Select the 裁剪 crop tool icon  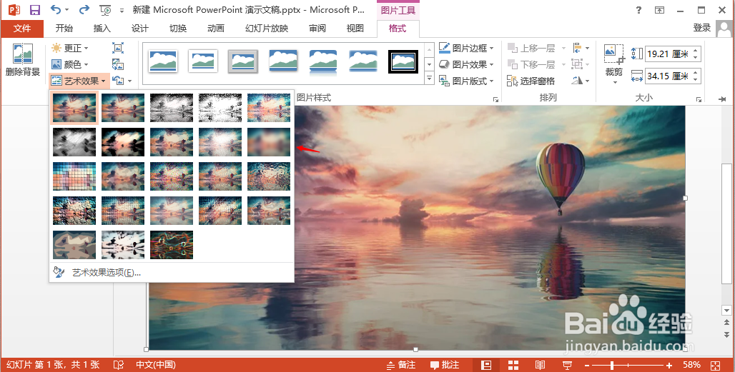pyautogui.click(x=614, y=55)
